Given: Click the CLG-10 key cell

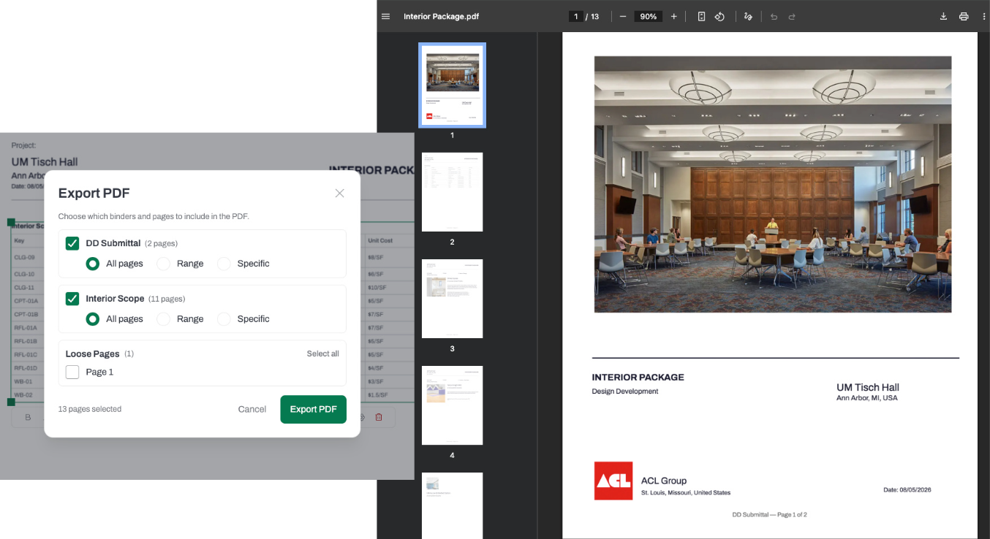Looking at the screenshot, I should coord(26,274).
